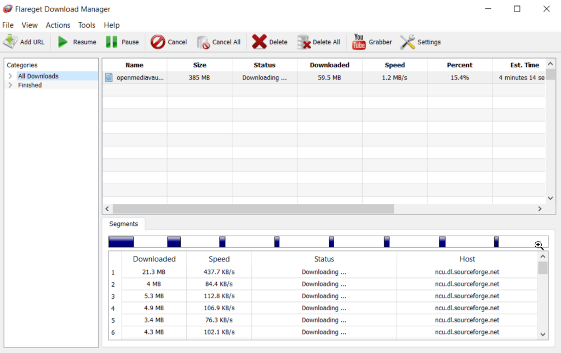Click second segment progress block
Viewport: 561px width, 353px height.
pyautogui.click(x=174, y=242)
